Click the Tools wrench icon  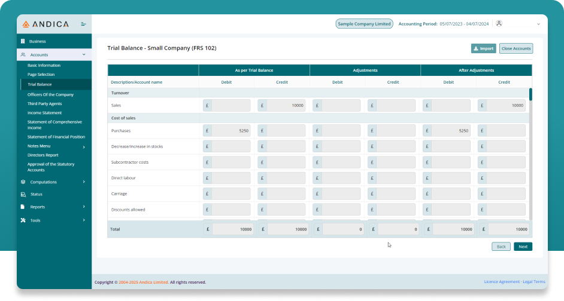point(23,220)
